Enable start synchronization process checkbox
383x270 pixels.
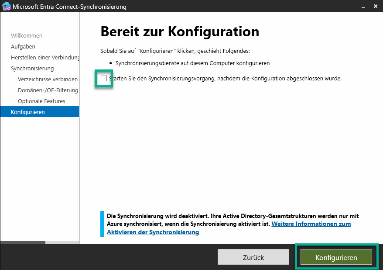pos(103,78)
